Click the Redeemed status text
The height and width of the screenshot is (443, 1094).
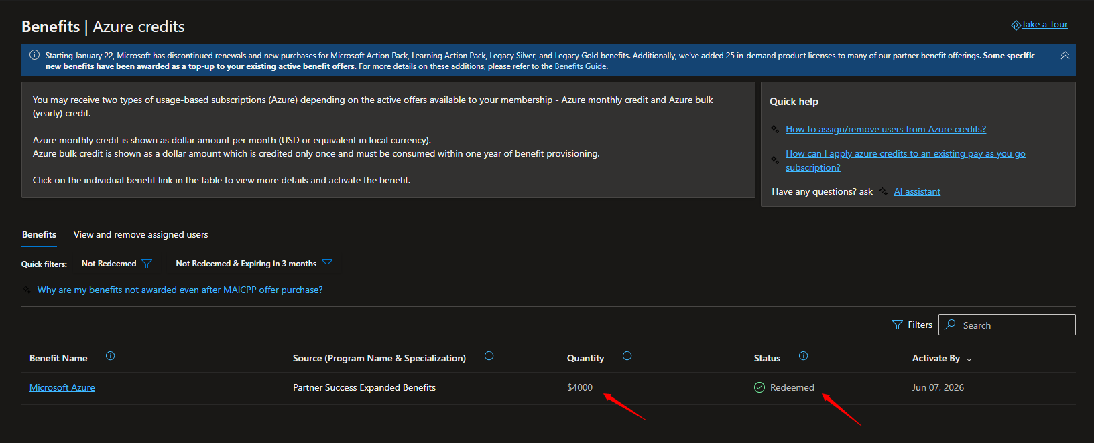coord(792,387)
